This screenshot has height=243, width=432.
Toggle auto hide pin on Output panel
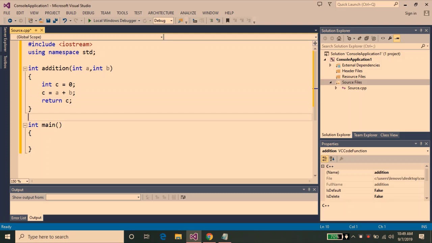(x=309, y=190)
